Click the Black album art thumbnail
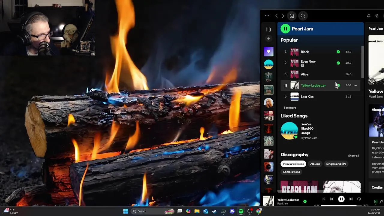Screen dimensions: 384x216 pos(295,52)
